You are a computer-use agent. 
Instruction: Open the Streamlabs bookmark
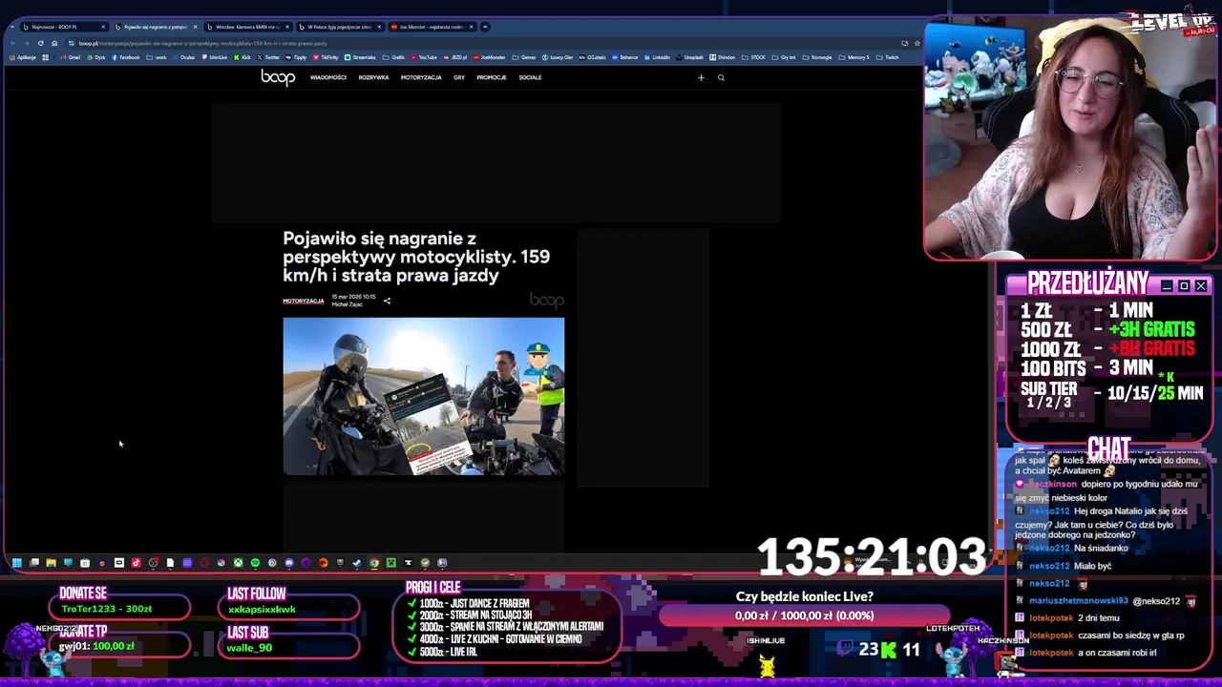click(360, 57)
